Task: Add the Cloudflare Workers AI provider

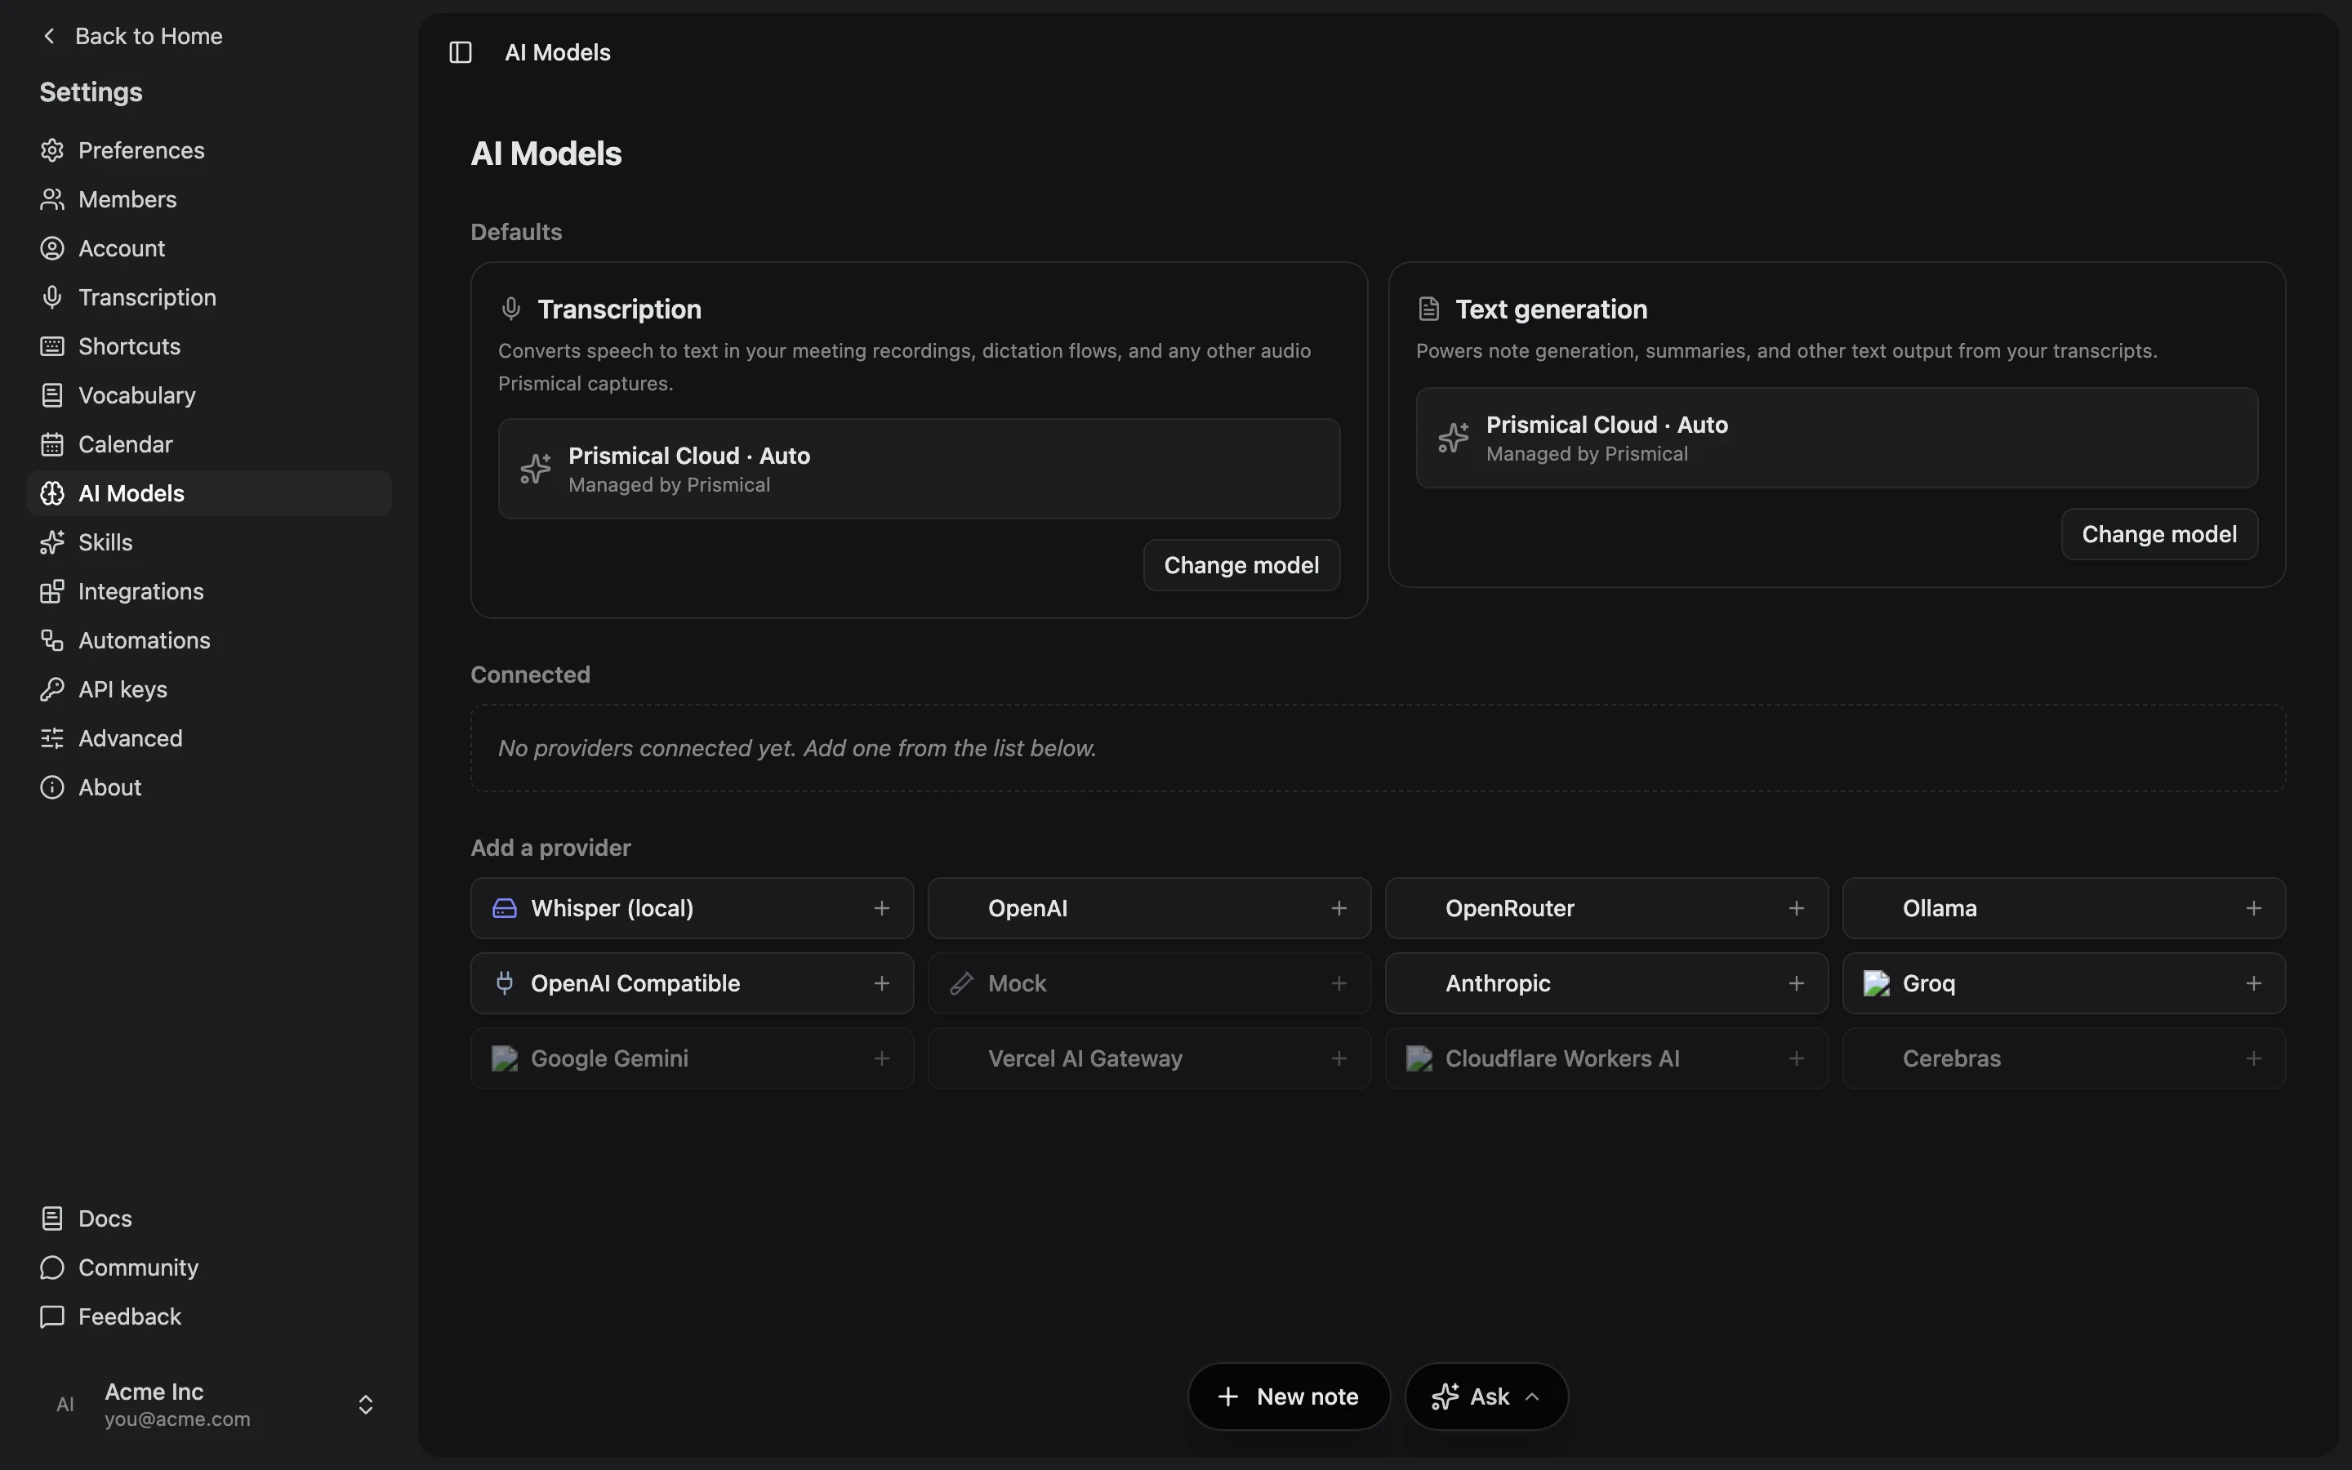Action: click(1606, 1058)
